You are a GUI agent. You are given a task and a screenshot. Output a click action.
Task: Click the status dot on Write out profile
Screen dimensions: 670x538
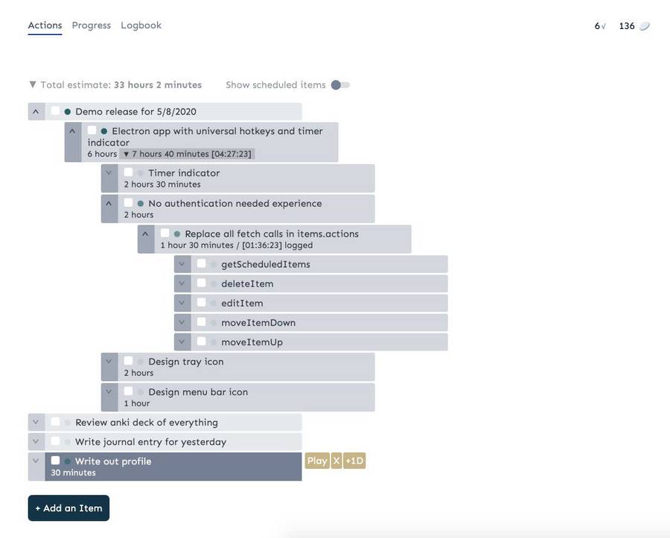click(x=68, y=461)
